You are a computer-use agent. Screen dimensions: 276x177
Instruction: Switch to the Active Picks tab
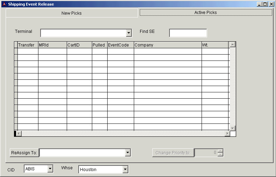coord(205,13)
